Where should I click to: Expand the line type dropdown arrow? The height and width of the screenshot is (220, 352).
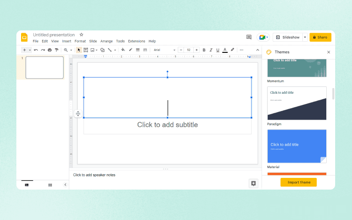pos(115,50)
